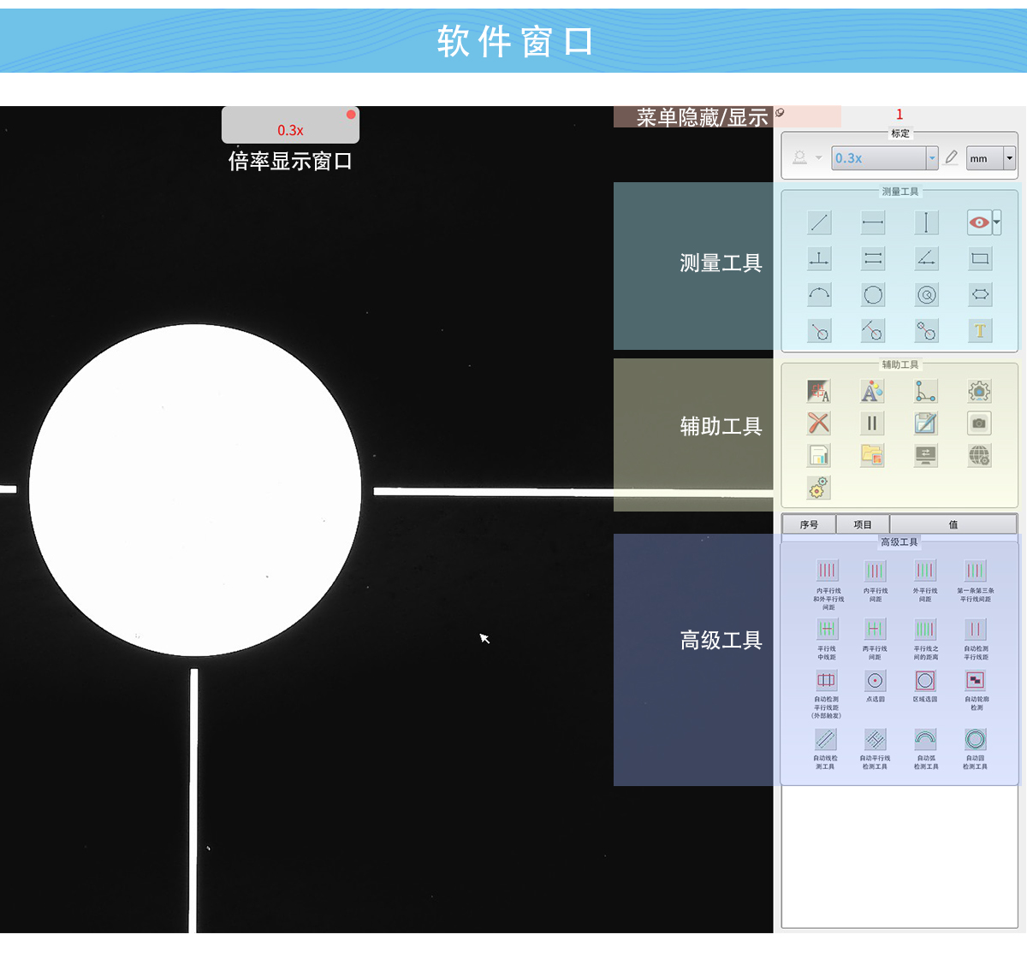Toggle the red eye visibility button
The height and width of the screenshot is (970, 1027).
tap(978, 222)
